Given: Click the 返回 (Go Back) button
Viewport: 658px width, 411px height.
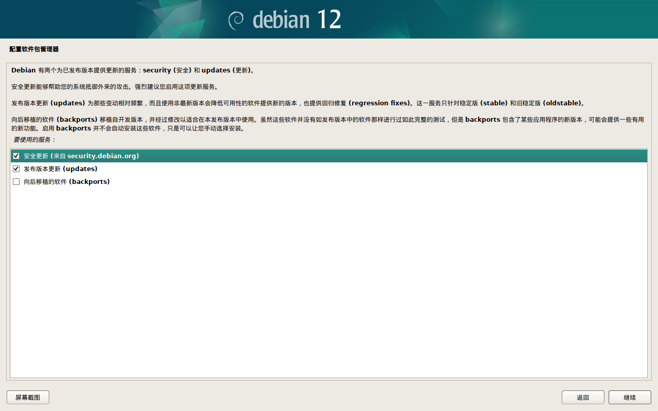Looking at the screenshot, I should tap(583, 397).
